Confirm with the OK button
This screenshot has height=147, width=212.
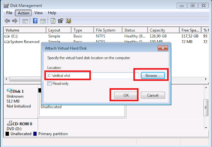(126, 95)
